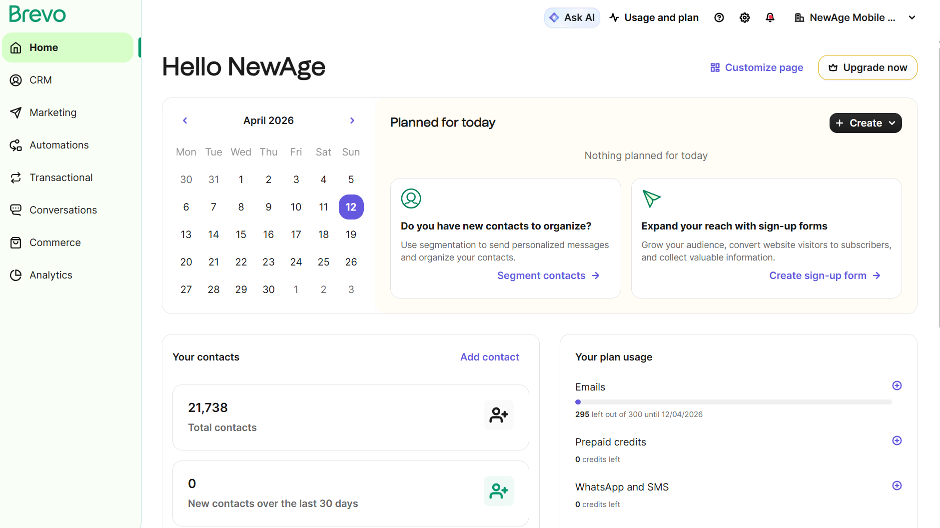Screen dimensions: 940x528
Task: Open settings via the gear icon
Action: (745, 17)
